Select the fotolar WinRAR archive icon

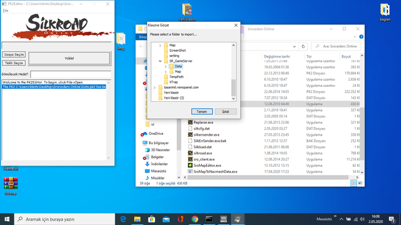pyautogui.click(x=11, y=186)
